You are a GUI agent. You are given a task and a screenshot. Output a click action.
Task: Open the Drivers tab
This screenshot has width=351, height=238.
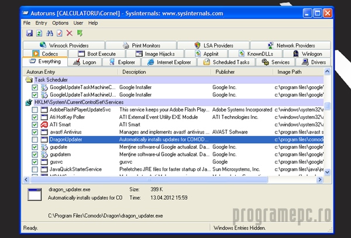pos(314,62)
